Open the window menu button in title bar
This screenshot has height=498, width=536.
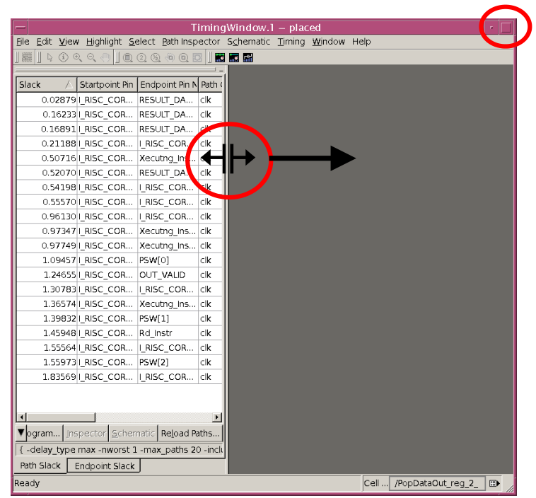click(21, 28)
